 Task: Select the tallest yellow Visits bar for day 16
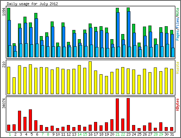(90, 78)
